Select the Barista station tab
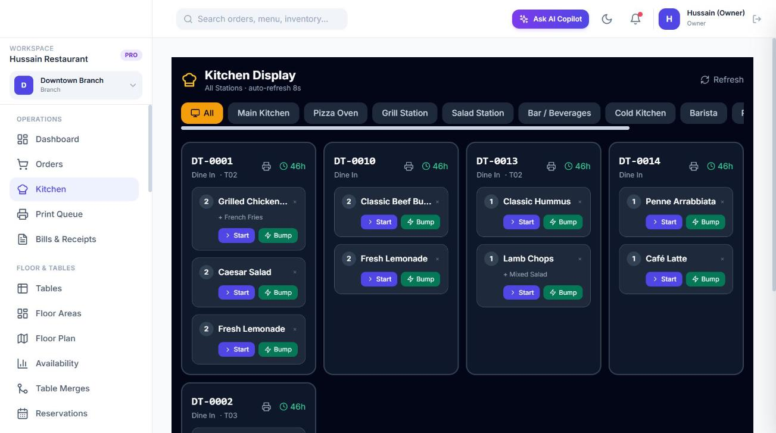The width and height of the screenshot is (776, 433). [x=703, y=113]
